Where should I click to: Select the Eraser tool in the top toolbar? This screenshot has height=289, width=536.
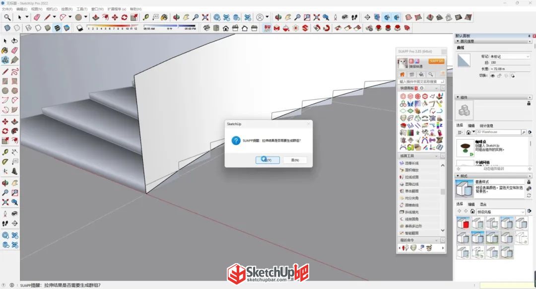(37, 17)
